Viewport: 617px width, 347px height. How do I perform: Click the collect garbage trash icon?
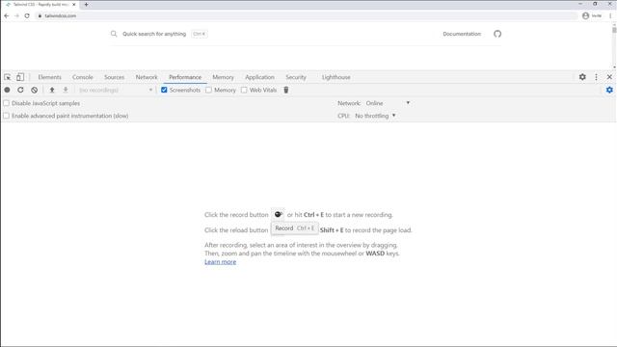click(x=286, y=90)
